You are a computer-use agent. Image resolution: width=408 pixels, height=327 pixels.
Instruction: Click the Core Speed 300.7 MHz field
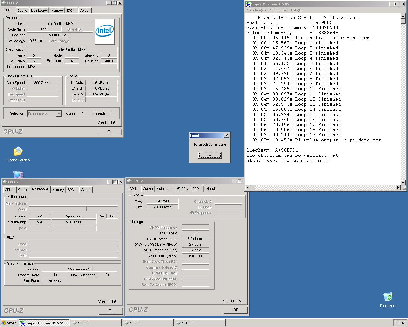42,83
